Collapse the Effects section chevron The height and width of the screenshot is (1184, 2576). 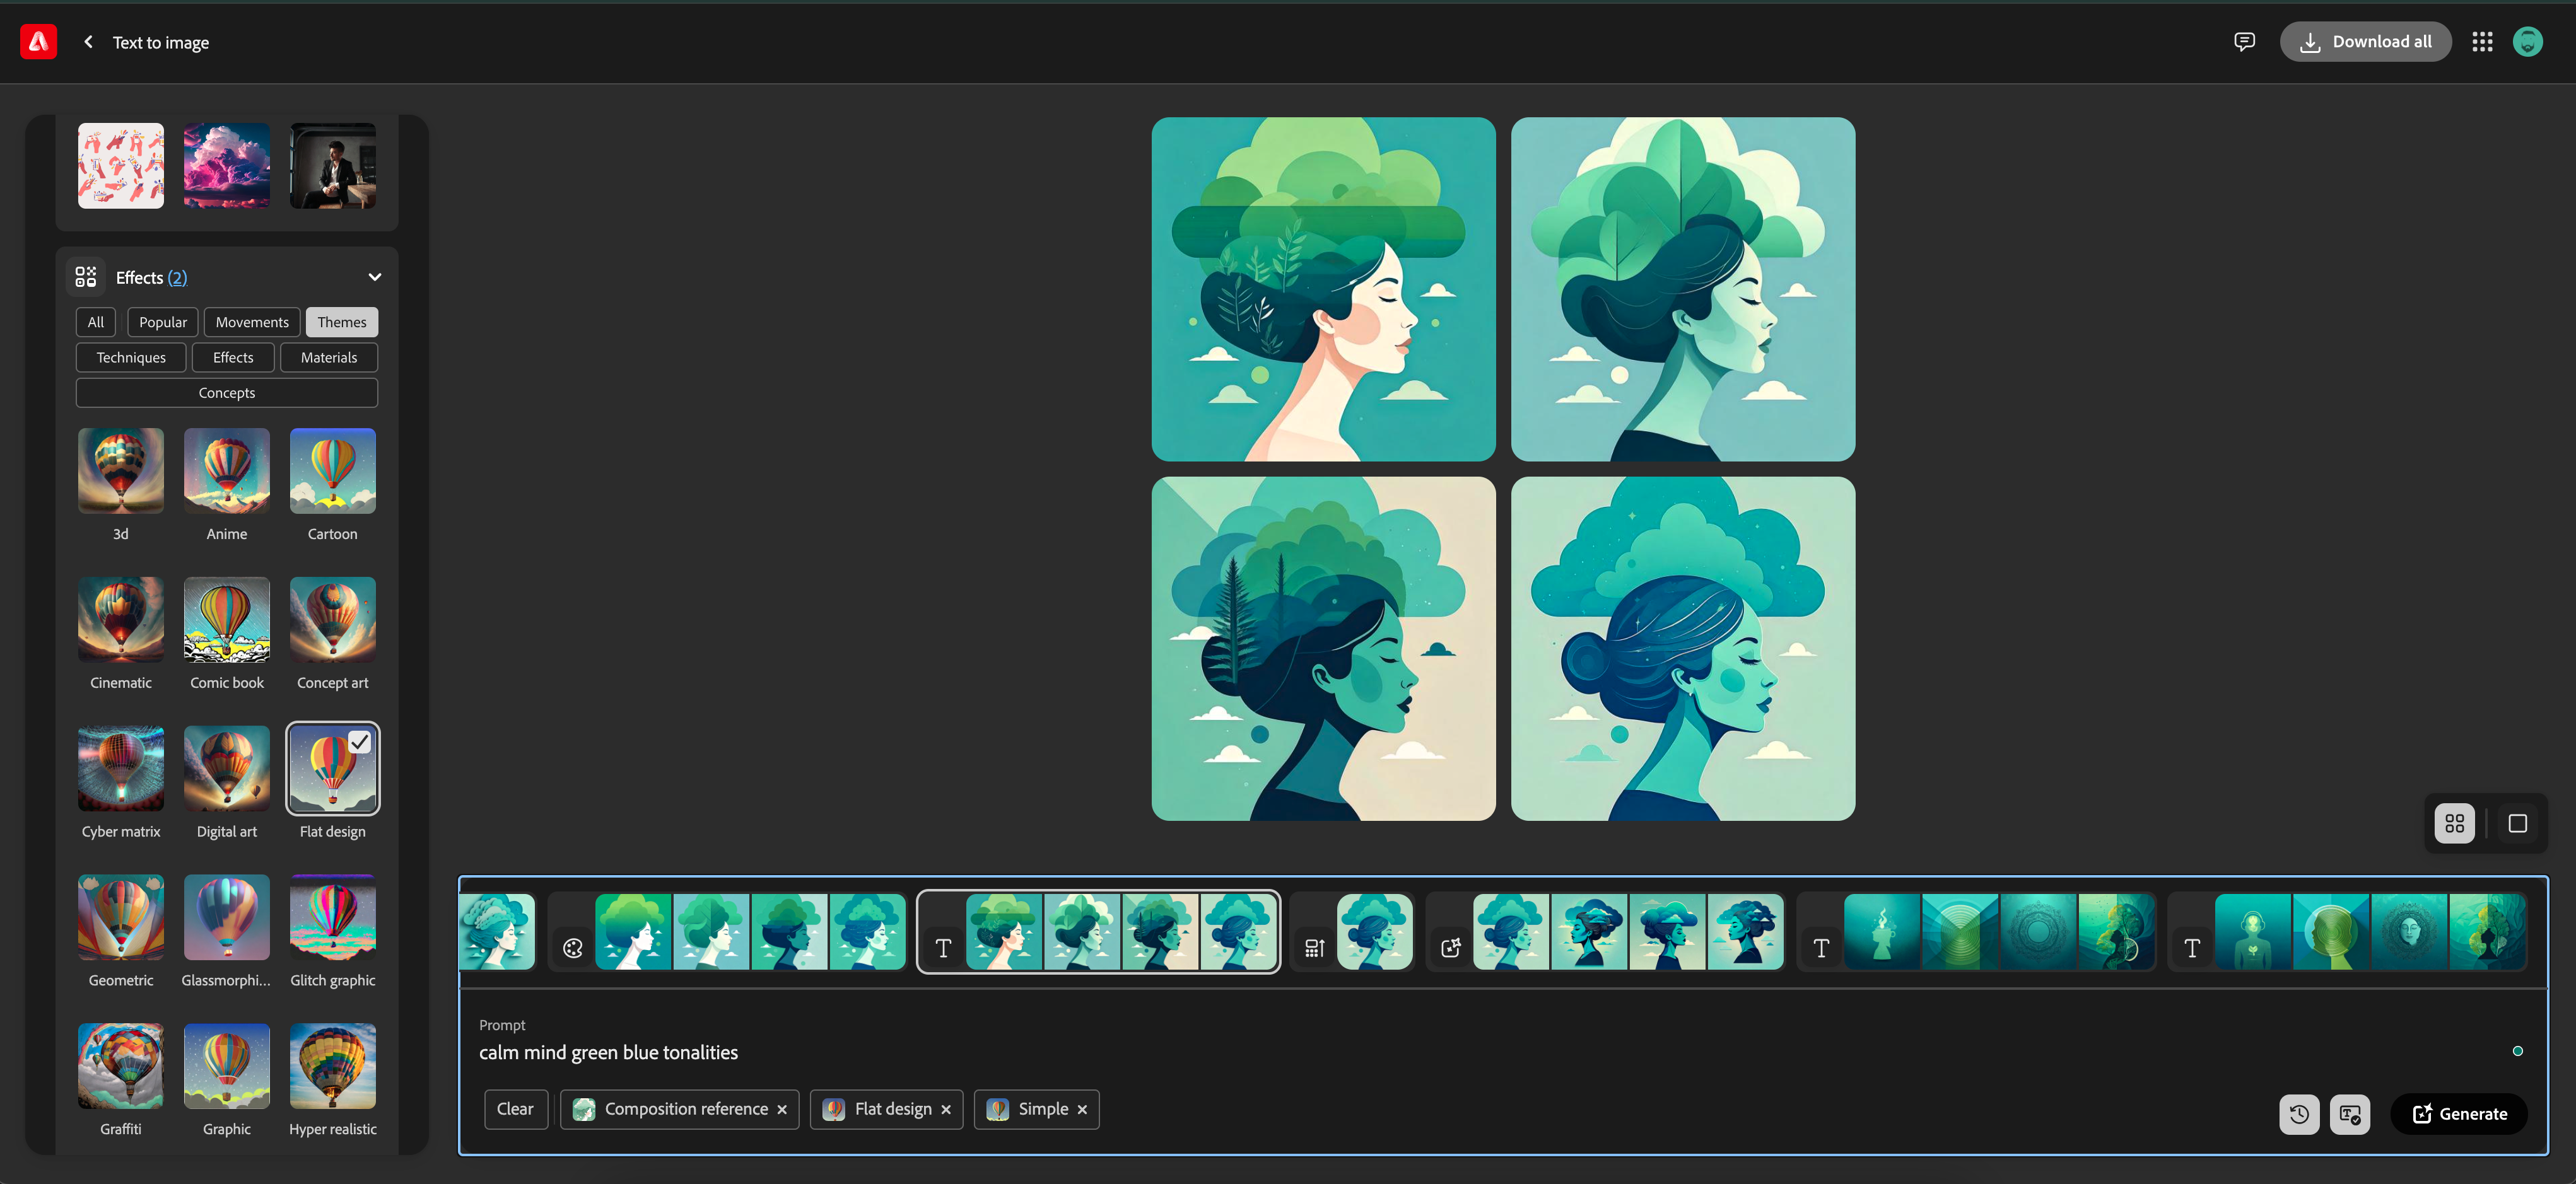pyautogui.click(x=375, y=277)
